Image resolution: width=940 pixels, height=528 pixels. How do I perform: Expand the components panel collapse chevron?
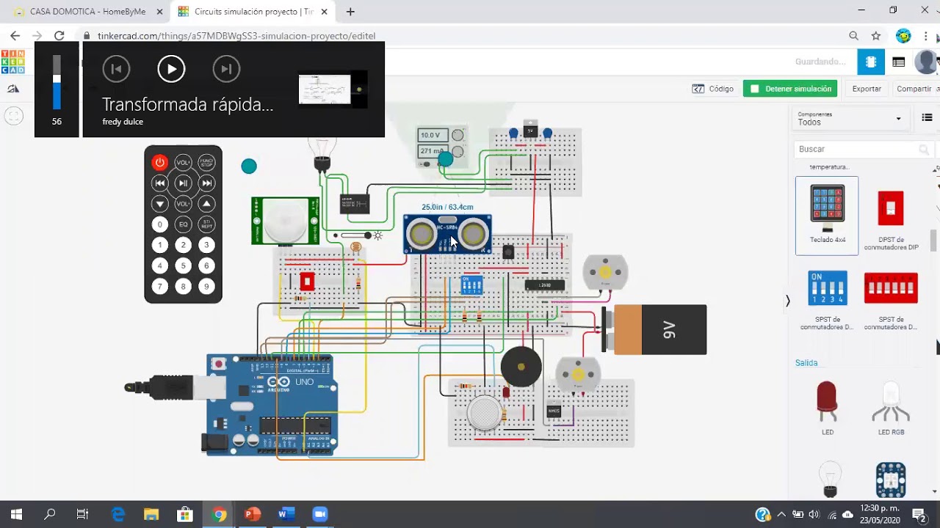pyautogui.click(x=787, y=301)
